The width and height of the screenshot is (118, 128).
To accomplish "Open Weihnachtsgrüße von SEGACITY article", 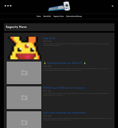I will tap(65, 63).
